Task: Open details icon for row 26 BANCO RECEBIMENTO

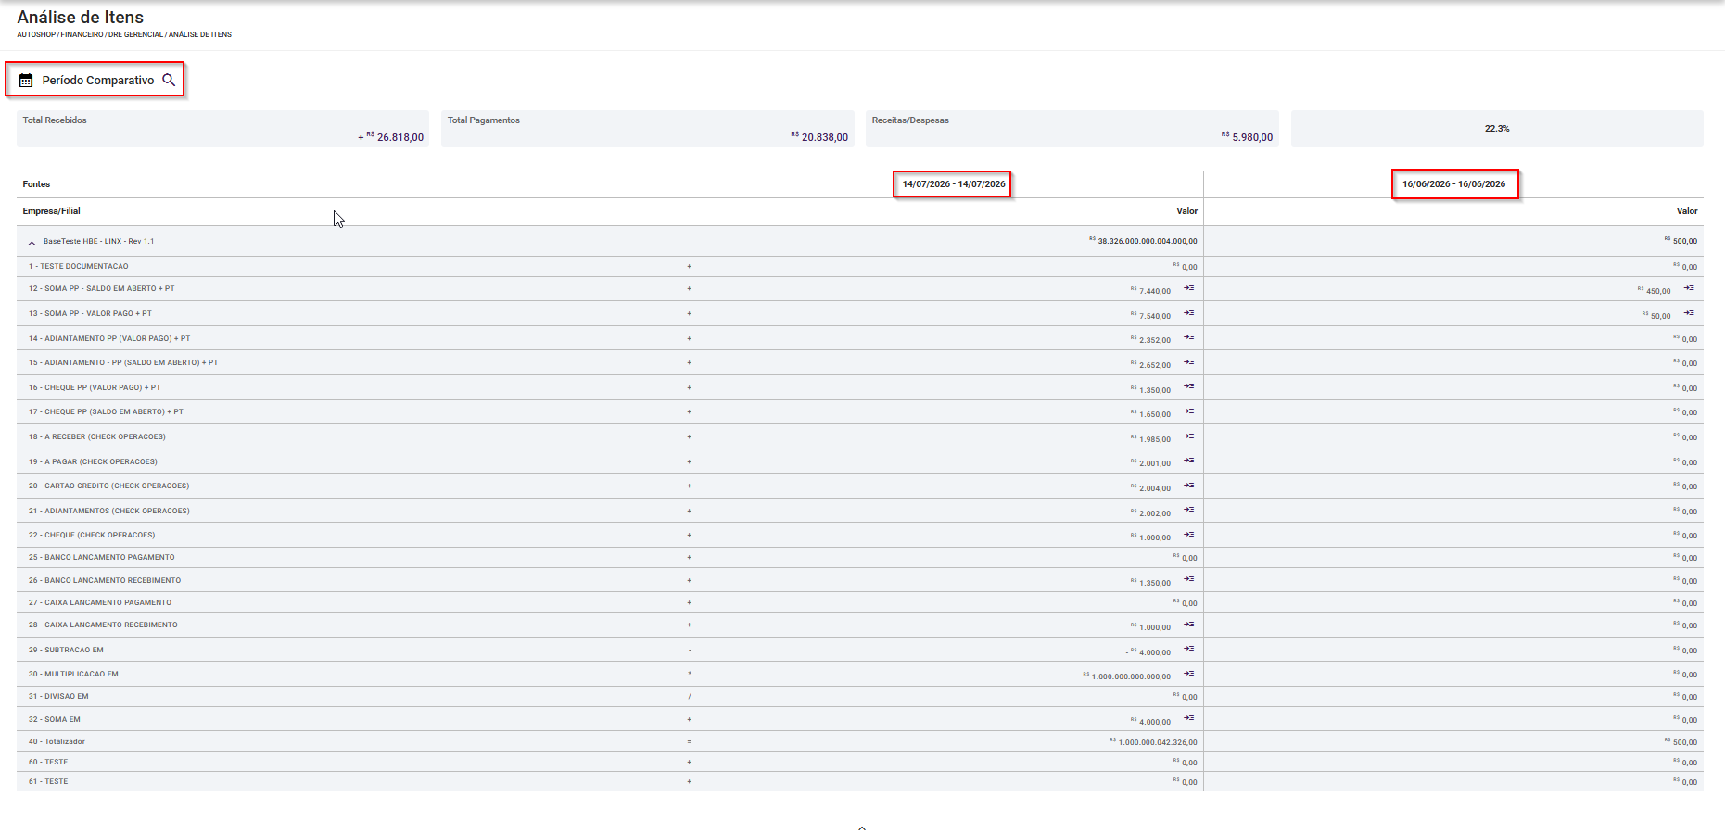Action: (x=1188, y=579)
